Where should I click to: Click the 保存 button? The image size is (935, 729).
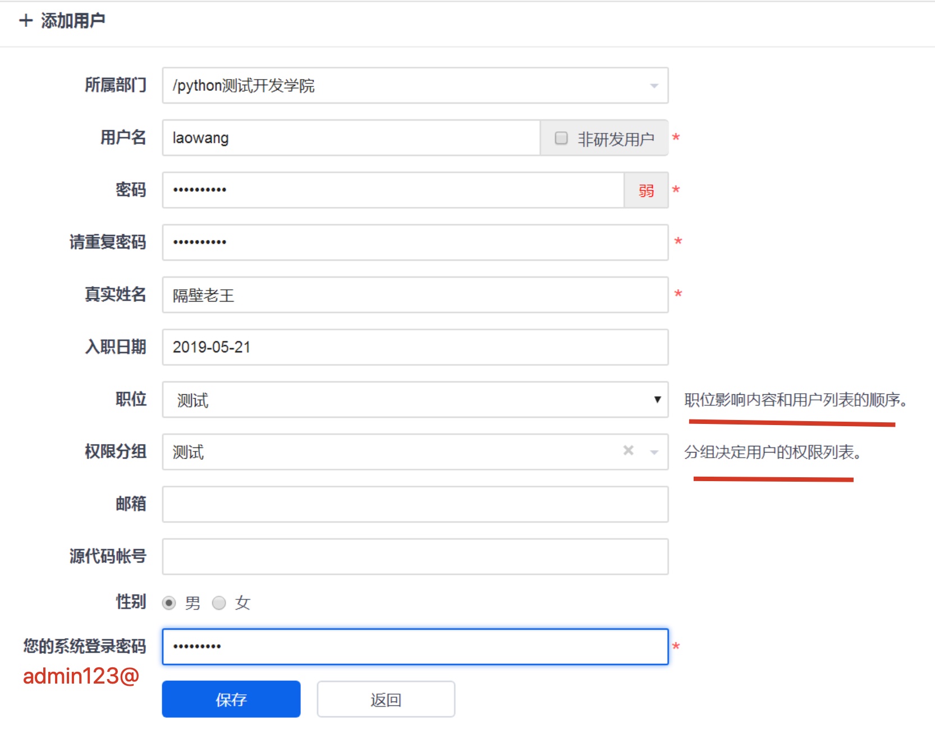point(231,699)
